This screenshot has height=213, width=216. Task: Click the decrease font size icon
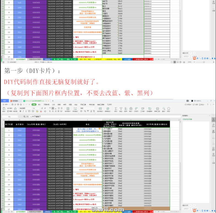45,108
